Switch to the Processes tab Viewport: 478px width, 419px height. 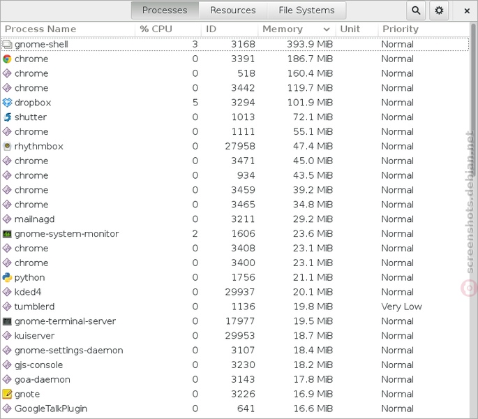[x=165, y=10]
